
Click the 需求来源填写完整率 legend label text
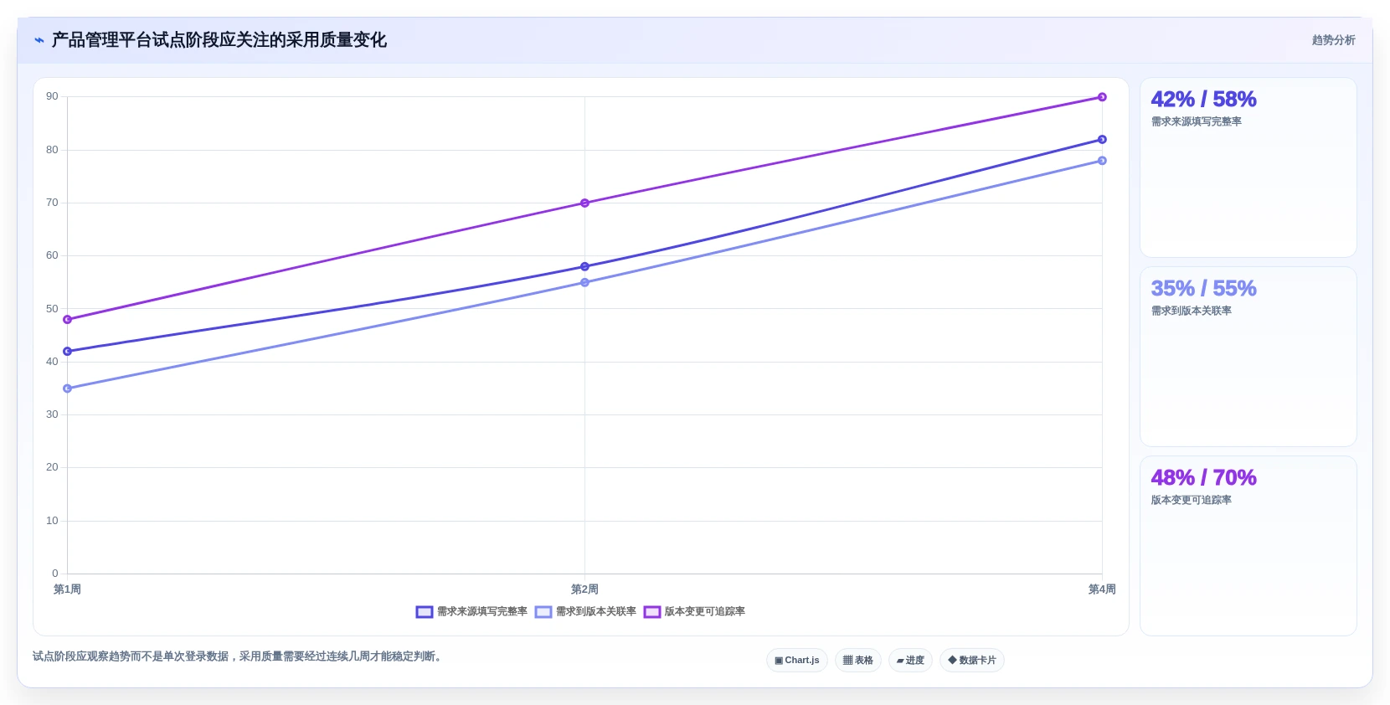[x=482, y=612]
